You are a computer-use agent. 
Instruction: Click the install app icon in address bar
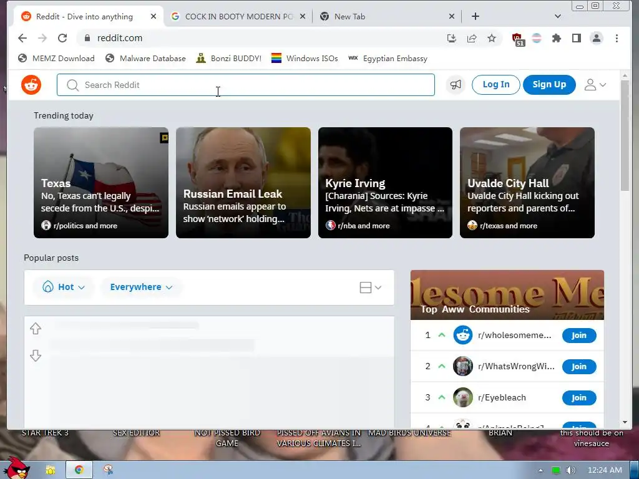tap(452, 38)
